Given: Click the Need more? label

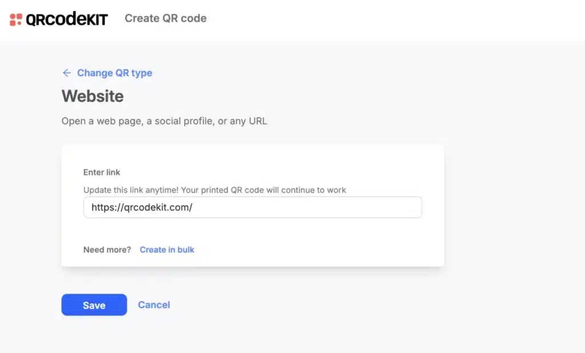Looking at the screenshot, I should pyautogui.click(x=106, y=250).
